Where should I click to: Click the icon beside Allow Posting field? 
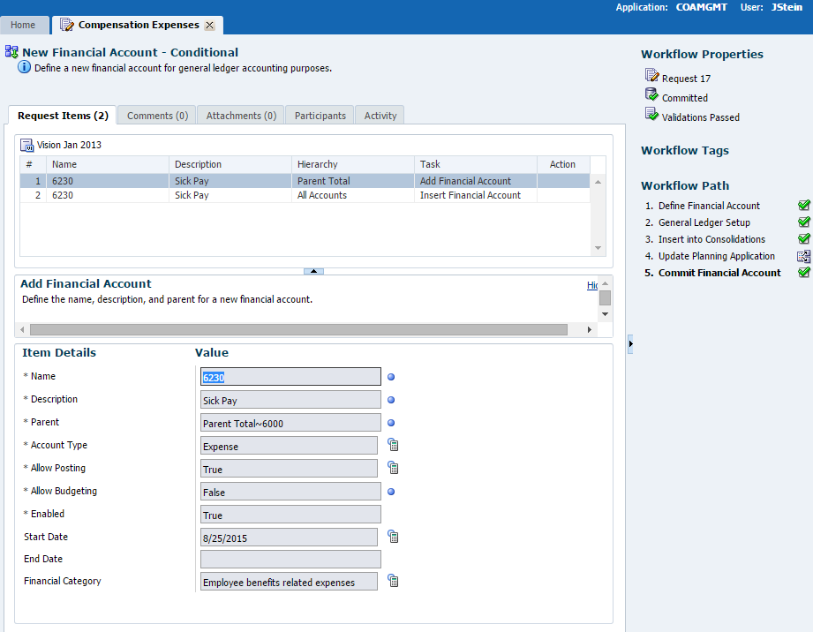coord(394,469)
